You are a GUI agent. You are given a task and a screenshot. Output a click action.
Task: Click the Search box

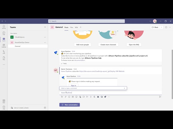[x=86, y=21]
